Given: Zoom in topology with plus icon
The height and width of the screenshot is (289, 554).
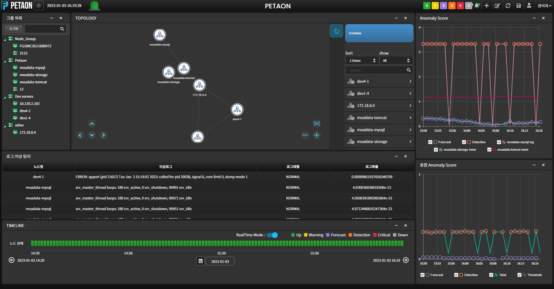Looking at the screenshot, I should click(317, 135).
